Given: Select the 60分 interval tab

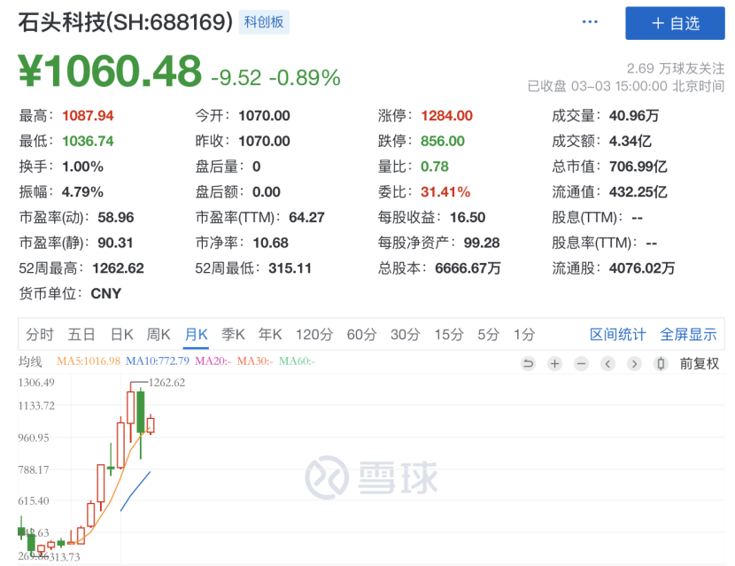Looking at the screenshot, I should pos(361,334).
